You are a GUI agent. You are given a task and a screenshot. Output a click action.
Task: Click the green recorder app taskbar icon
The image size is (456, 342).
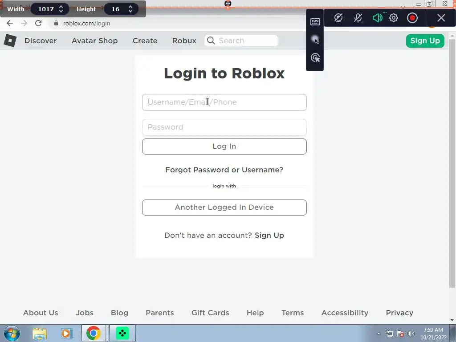pyautogui.click(x=122, y=333)
